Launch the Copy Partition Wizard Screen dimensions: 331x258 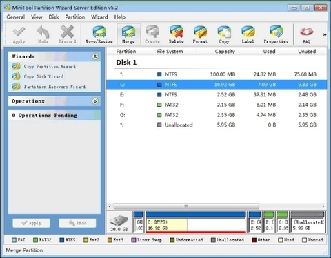click(44, 67)
